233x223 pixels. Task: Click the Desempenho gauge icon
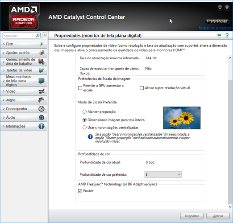tap(42, 109)
